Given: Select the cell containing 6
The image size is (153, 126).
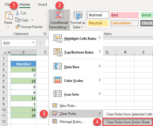Looking at the screenshot, I should pyautogui.click(x=23, y=87).
